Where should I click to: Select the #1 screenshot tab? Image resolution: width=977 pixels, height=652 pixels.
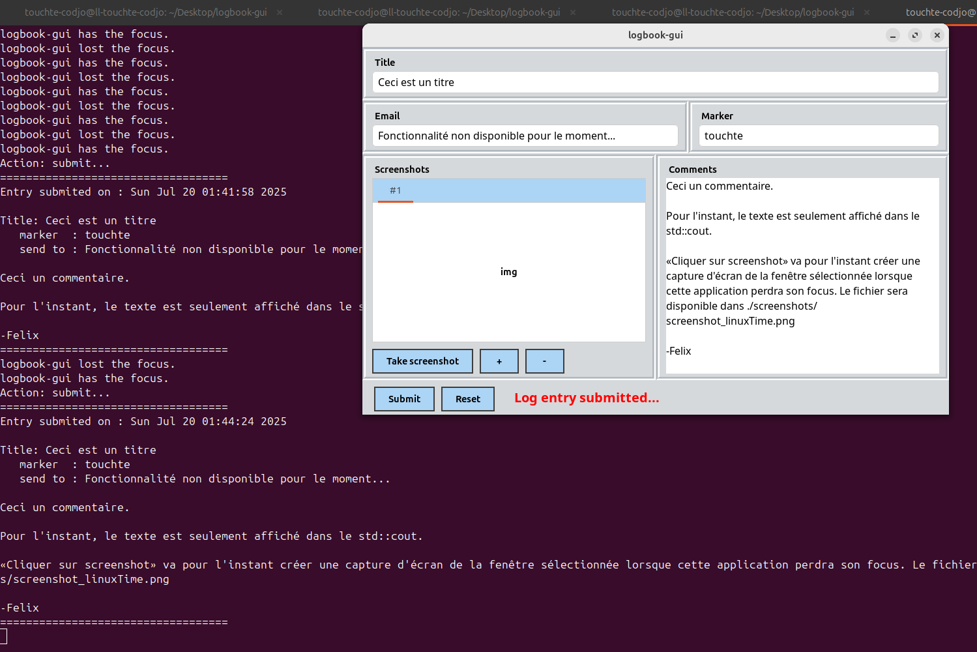(x=396, y=190)
